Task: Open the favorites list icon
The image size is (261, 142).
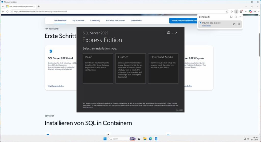Action: 232,11
